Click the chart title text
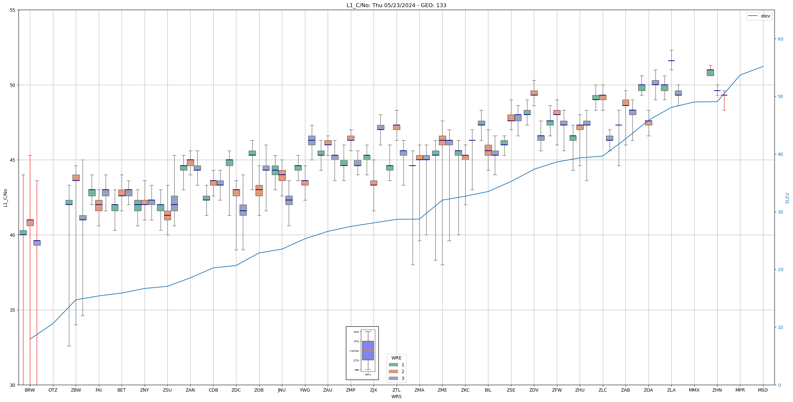The image size is (793, 402). pyautogui.click(x=396, y=5)
